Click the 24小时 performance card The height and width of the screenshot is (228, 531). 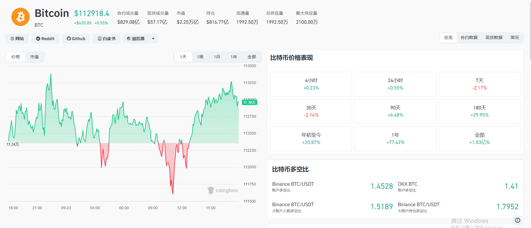395,84
